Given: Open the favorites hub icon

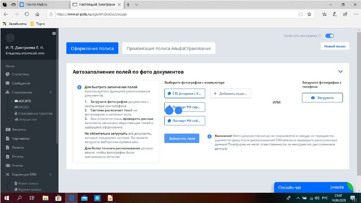Looking at the screenshot, I should 324,14.
